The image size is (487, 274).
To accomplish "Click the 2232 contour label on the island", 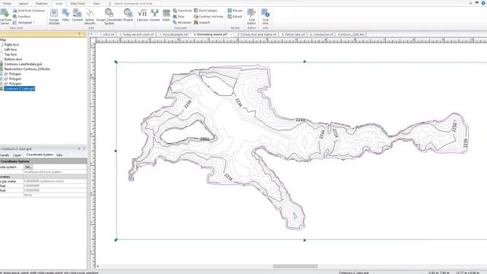I will 205,139.
